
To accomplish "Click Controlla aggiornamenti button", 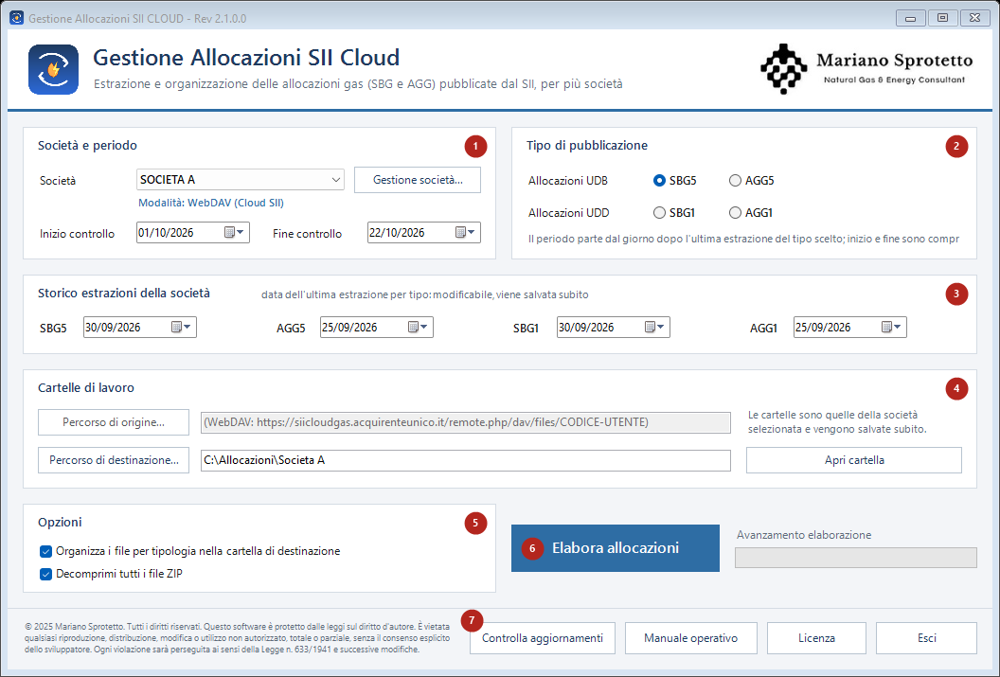I will 543,638.
